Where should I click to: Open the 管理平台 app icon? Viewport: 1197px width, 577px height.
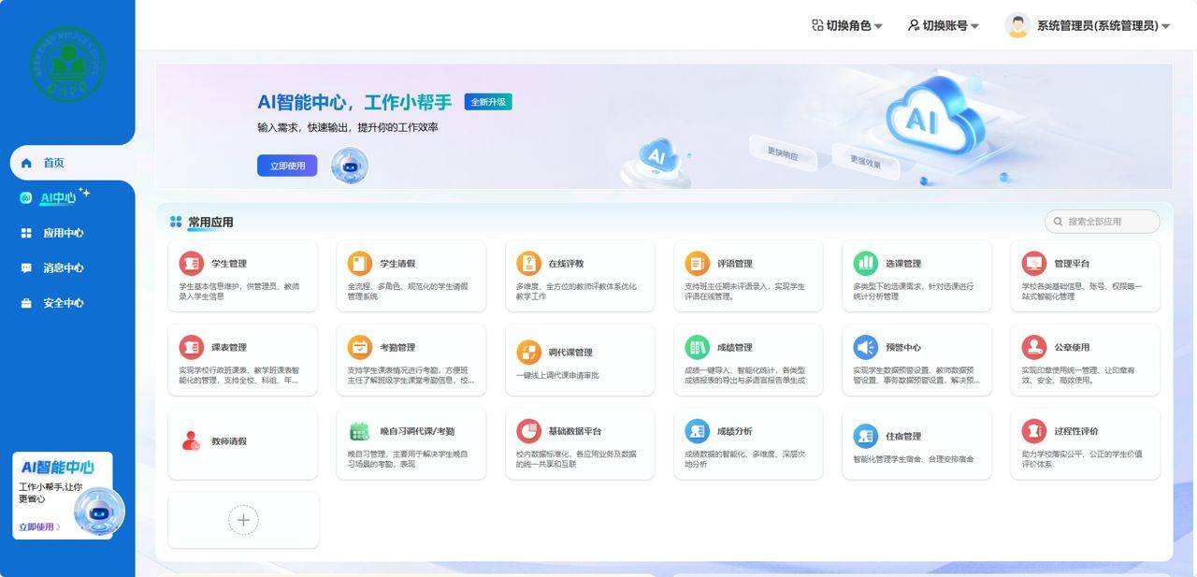[x=1033, y=263]
